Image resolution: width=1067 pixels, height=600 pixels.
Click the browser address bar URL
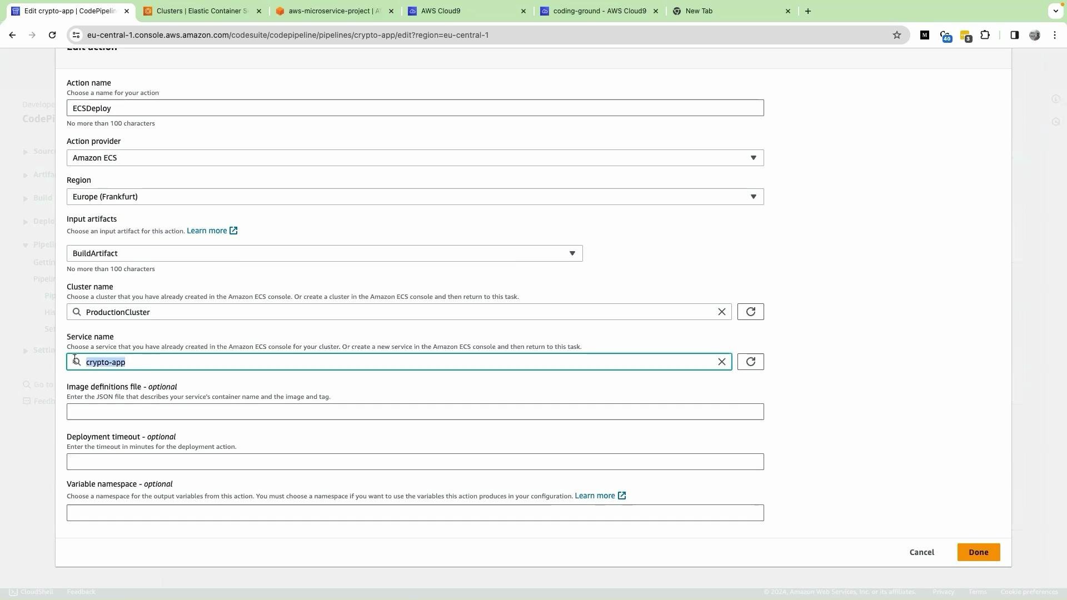pyautogui.click(x=288, y=35)
